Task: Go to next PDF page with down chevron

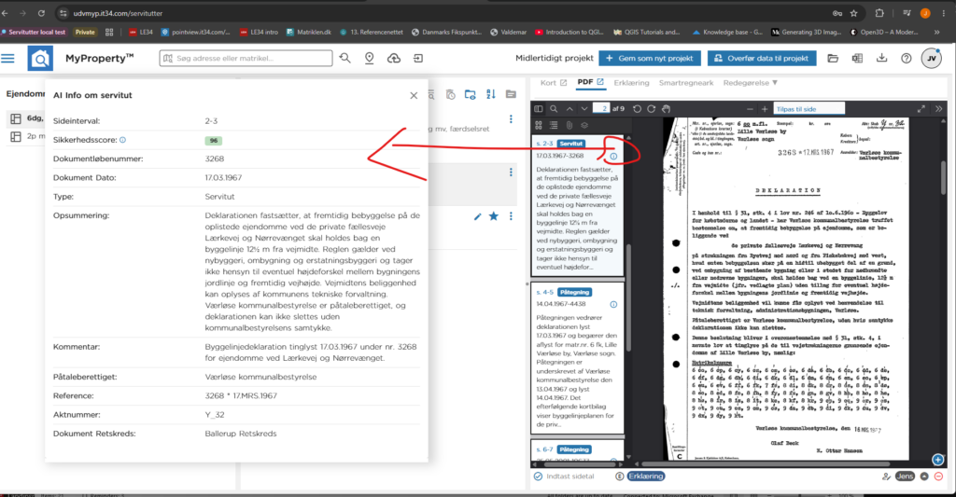Action: point(584,109)
